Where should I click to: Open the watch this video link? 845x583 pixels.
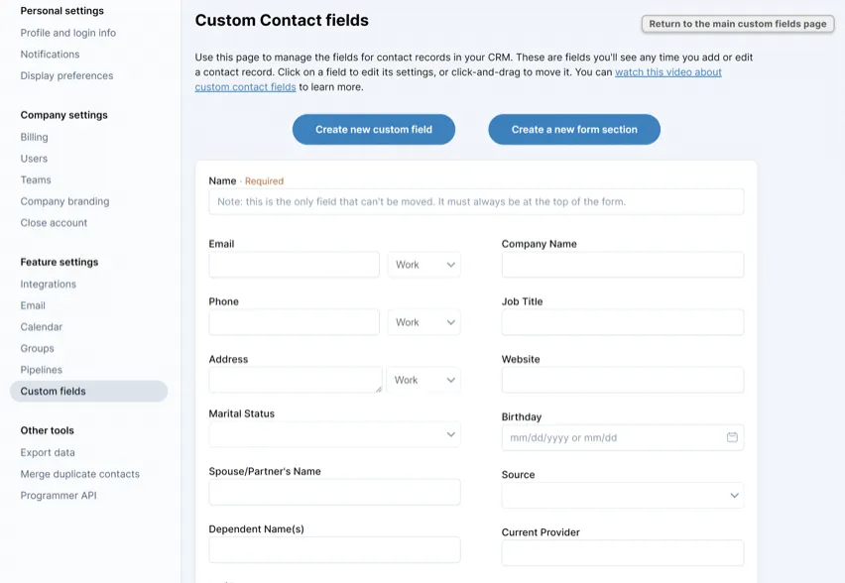click(x=667, y=71)
